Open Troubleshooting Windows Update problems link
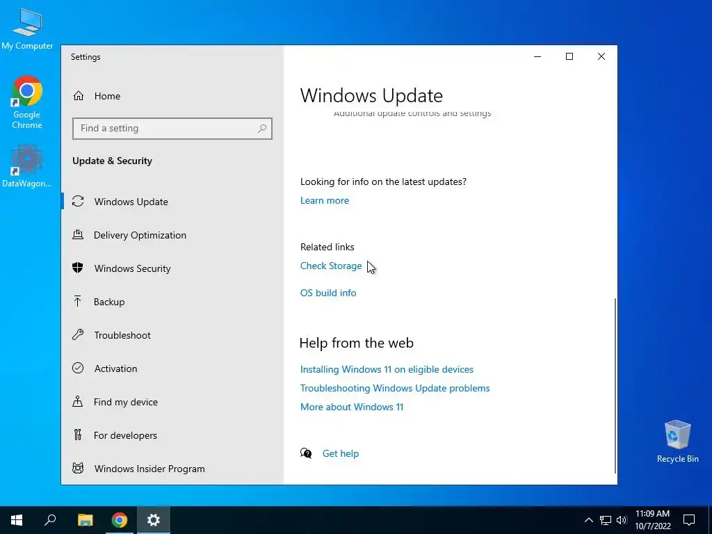Screen dimensions: 712x534 coord(395,388)
